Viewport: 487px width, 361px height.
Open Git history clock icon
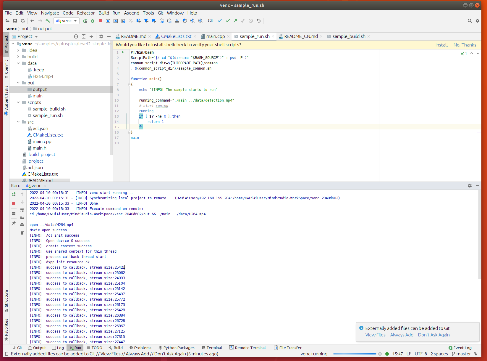[251, 21]
